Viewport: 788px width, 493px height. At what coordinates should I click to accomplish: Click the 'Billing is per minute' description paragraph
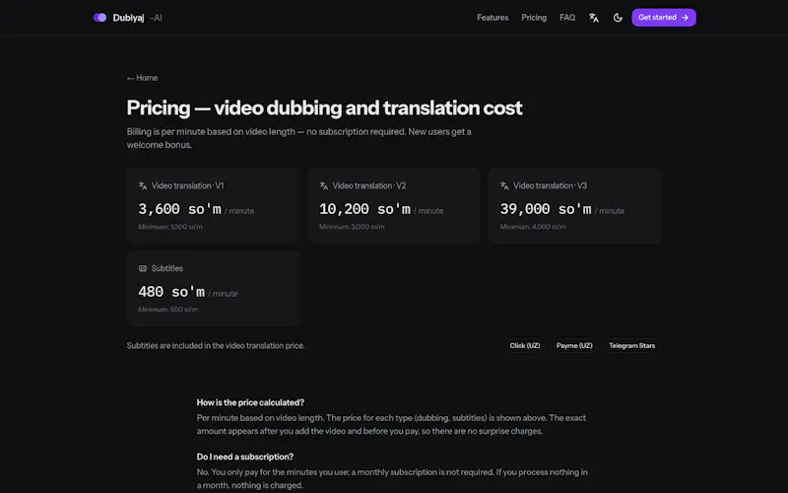click(298, 138)
